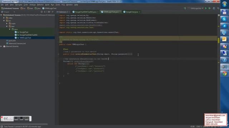This screenshot has width=229, height=128.
Task: Click tool window toggle icon in status bar corner
Action: (2, 127)
